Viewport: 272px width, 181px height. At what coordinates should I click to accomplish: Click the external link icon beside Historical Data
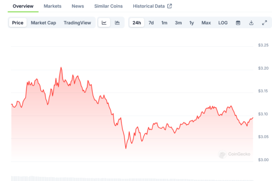169,6
